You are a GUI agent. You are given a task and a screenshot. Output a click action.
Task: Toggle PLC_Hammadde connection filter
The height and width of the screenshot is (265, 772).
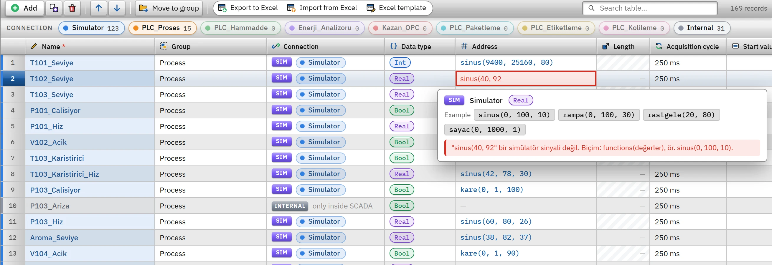(x=241, y=28)
